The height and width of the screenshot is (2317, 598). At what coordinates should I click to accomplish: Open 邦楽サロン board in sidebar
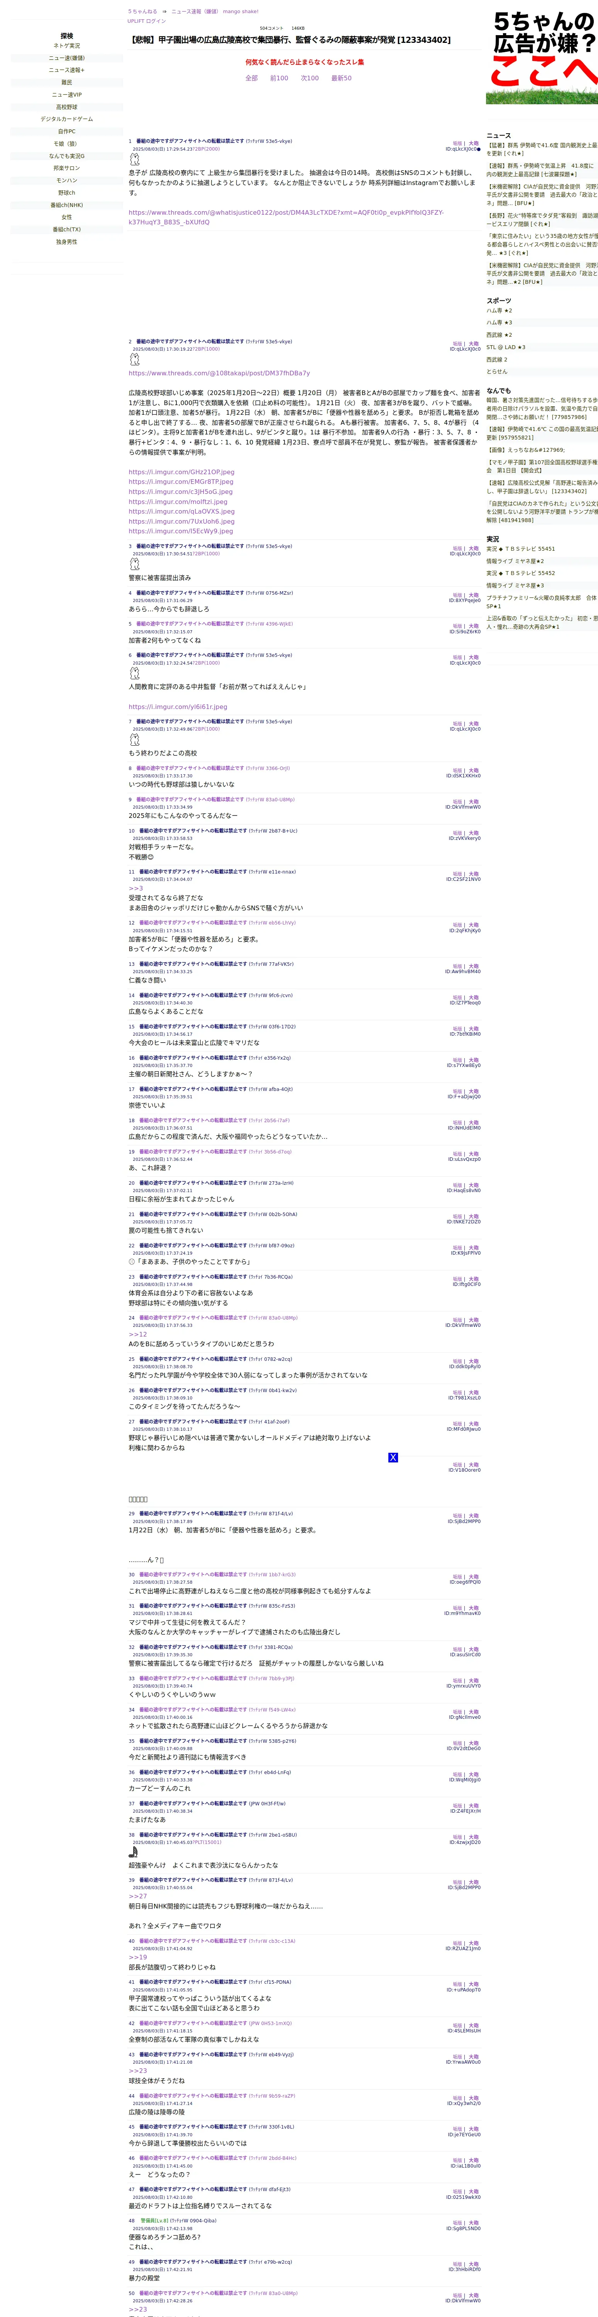coord(66,168)
